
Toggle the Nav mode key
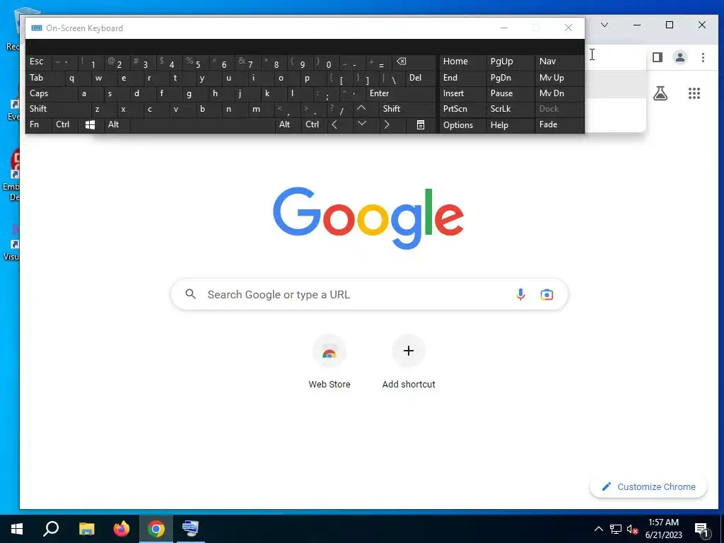pyautogui.click(x=560, y=62)
